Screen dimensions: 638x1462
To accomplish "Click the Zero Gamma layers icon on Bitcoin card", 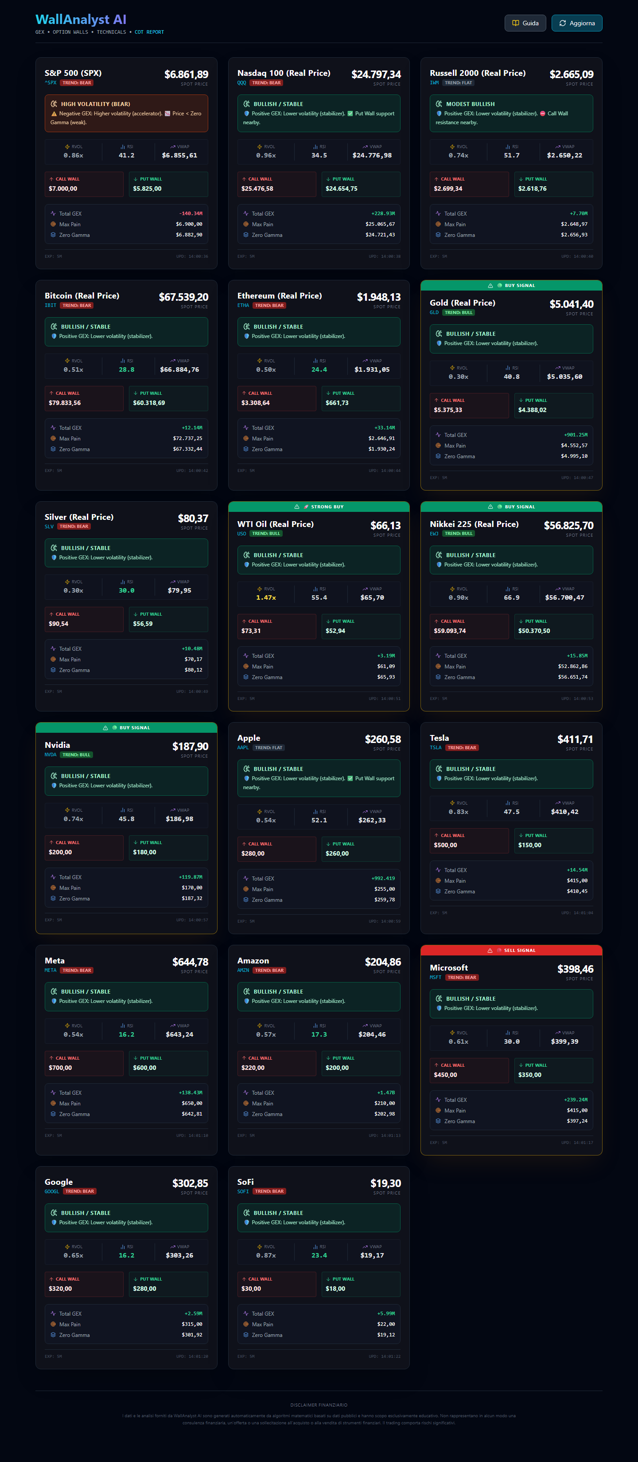I will 53,449.
